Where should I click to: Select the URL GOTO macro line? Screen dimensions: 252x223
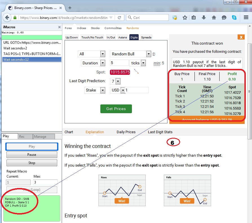32,43
